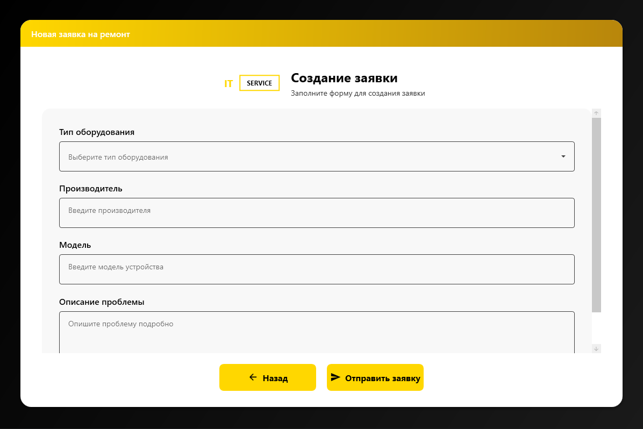Click the yellow SERVICE badge
Viewport: 643px width, 429px height.
click(259, 83)
